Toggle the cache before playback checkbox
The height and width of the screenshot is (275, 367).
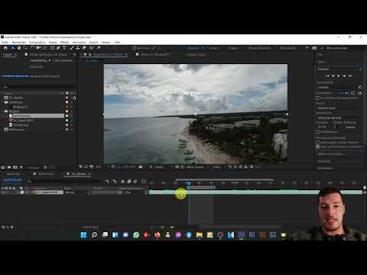click(317, 98)
